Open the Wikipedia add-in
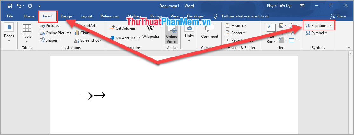354x135 pixels. [x=150, y=32]
